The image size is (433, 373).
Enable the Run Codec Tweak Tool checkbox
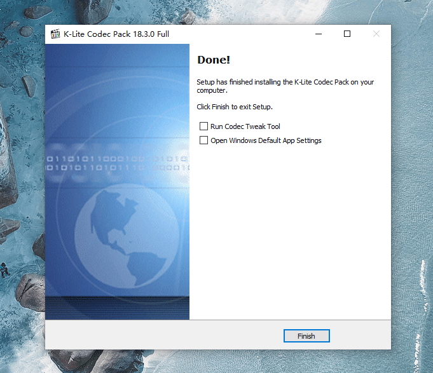click(204, 126)
